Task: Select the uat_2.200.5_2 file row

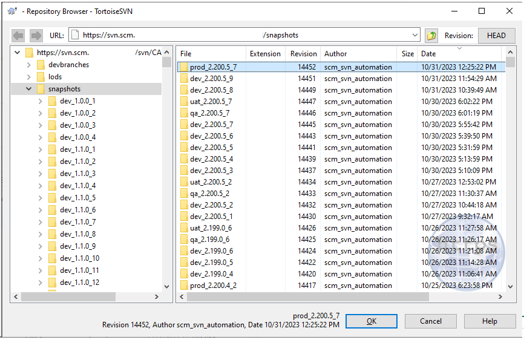Action: (341, 182)
